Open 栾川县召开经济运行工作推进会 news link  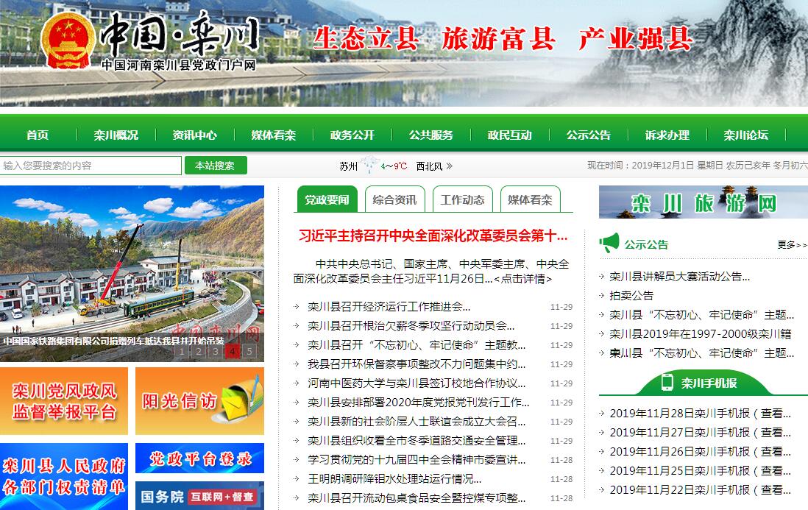point(389,307)
